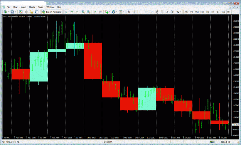Screen dimensions: 241x145
Task: Select the Horizontal Line drawing tool
Action: click(146, 12)
